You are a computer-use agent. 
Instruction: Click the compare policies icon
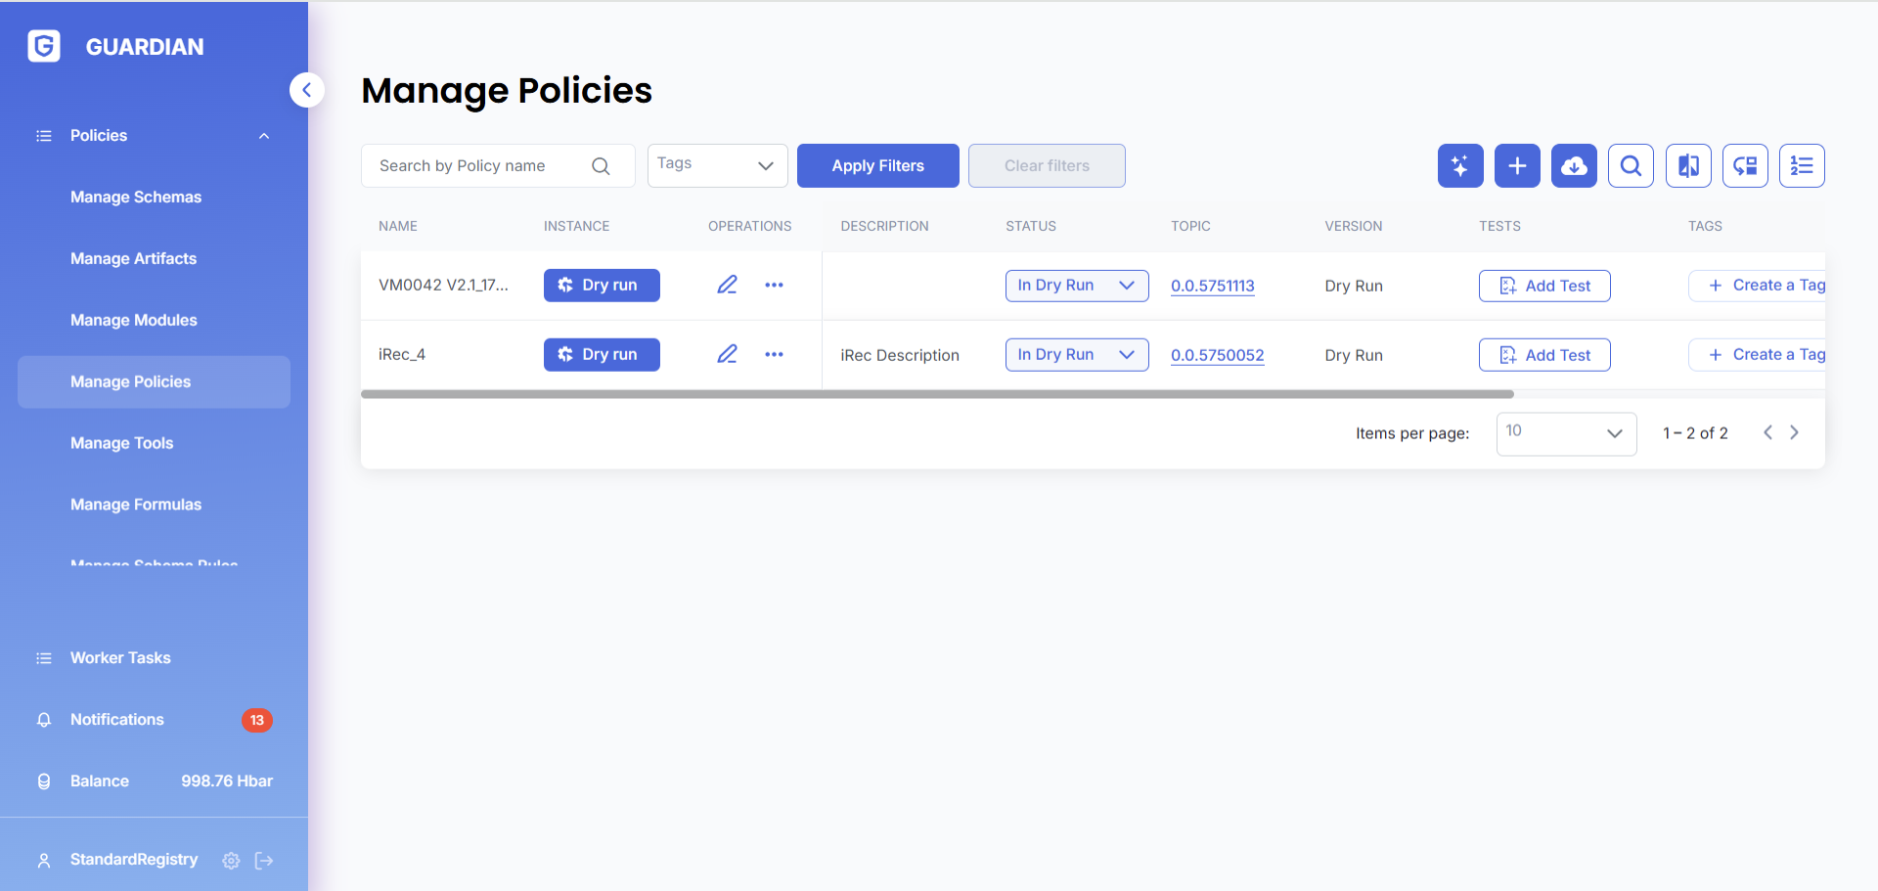tap(1687, 166)
